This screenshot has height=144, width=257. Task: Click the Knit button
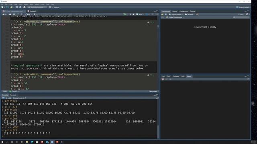(x=28, y=14)
